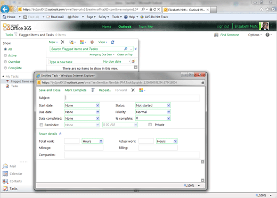This screenshot has width=277, height=198.
Task: Click the browser Back arrow button
Action: (x=5, y=9)
